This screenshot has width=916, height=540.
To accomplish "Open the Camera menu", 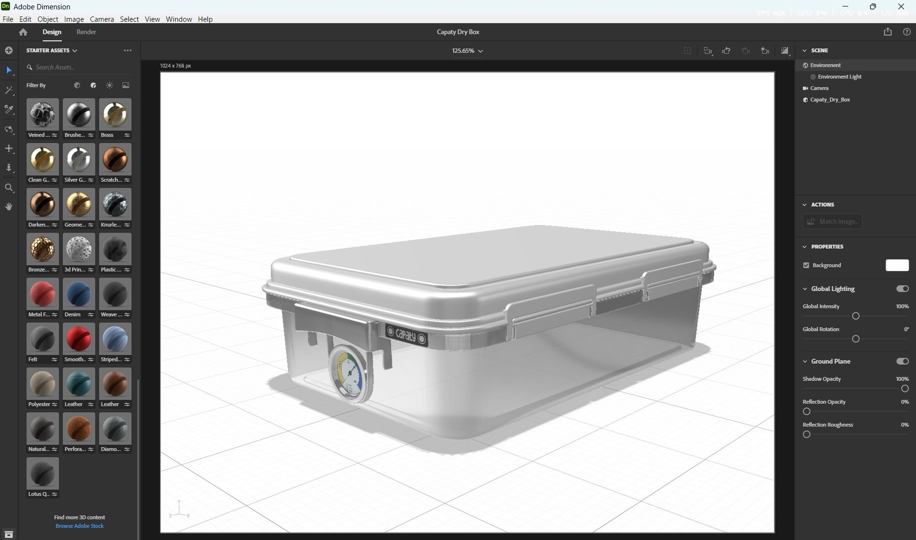I will [102, 19].
